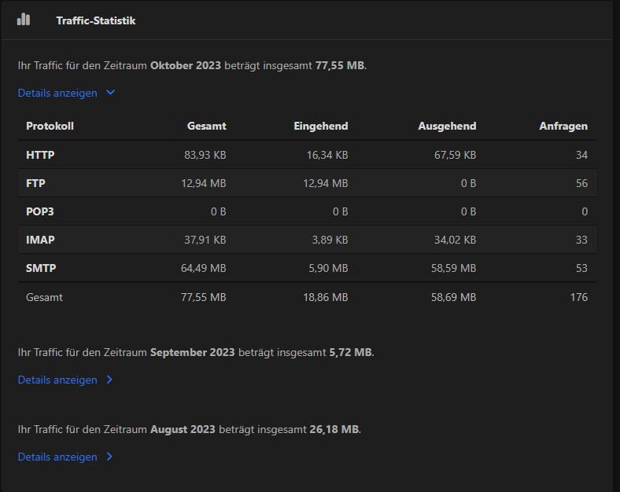This screenshot has height=492, width=620.
Task: Select the FTP protocol row label
Action: pos(36,183)
